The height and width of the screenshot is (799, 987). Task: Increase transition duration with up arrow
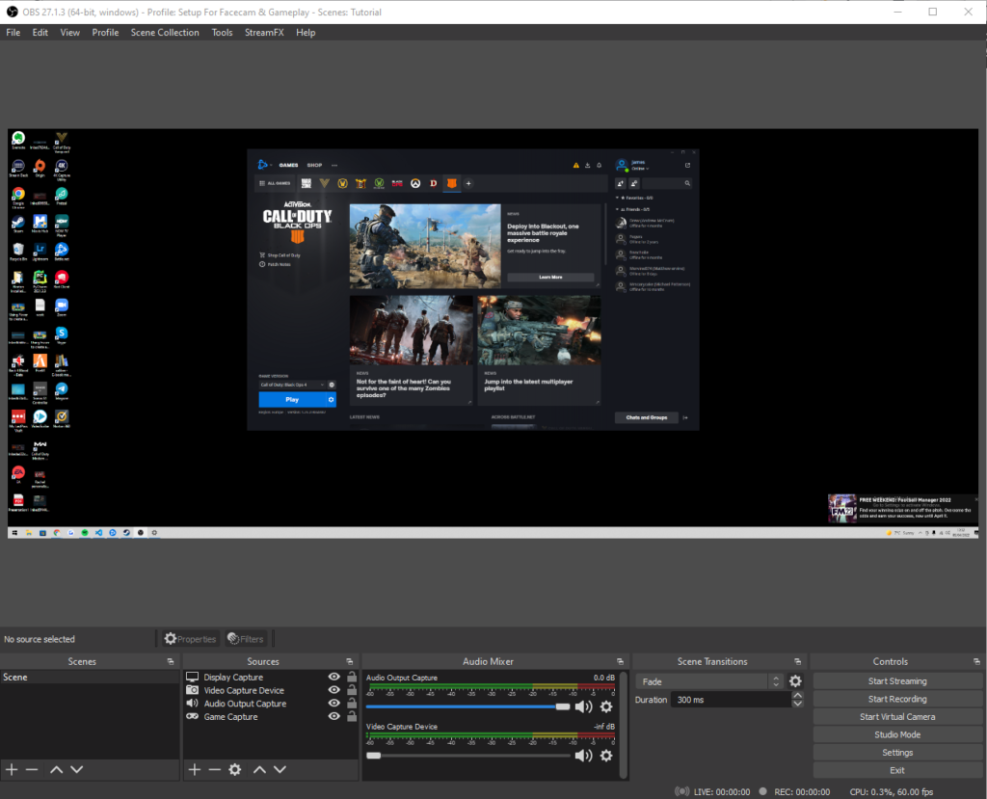796,695
